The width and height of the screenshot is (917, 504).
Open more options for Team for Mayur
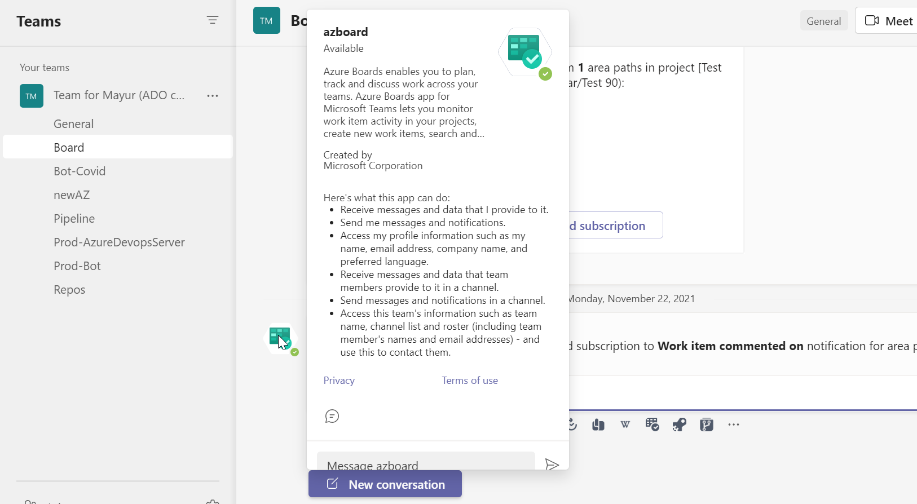213,96
